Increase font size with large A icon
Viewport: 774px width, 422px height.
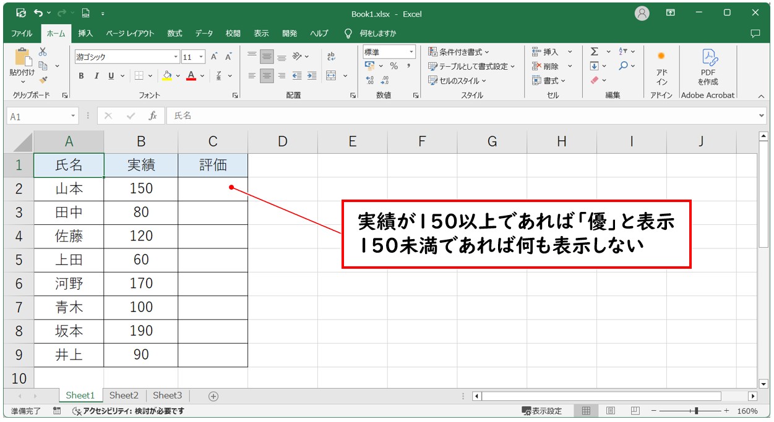click(214, 57)
